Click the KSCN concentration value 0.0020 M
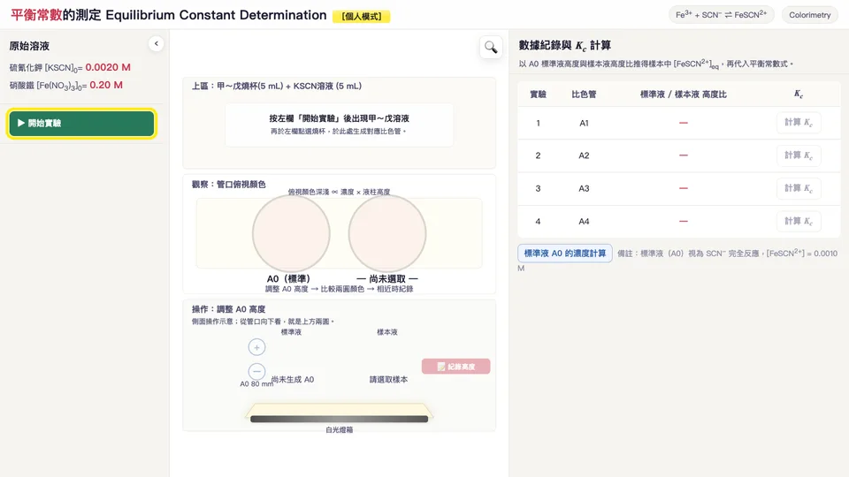Image resolution: width=849 pixels, height=477 pixels. (108, 67)
